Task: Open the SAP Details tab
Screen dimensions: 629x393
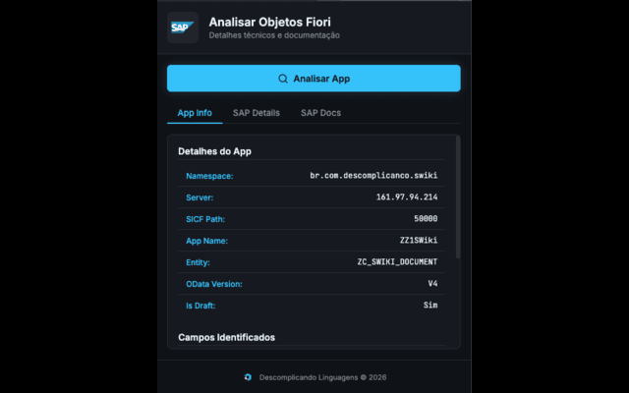Action: click(257, 113)
